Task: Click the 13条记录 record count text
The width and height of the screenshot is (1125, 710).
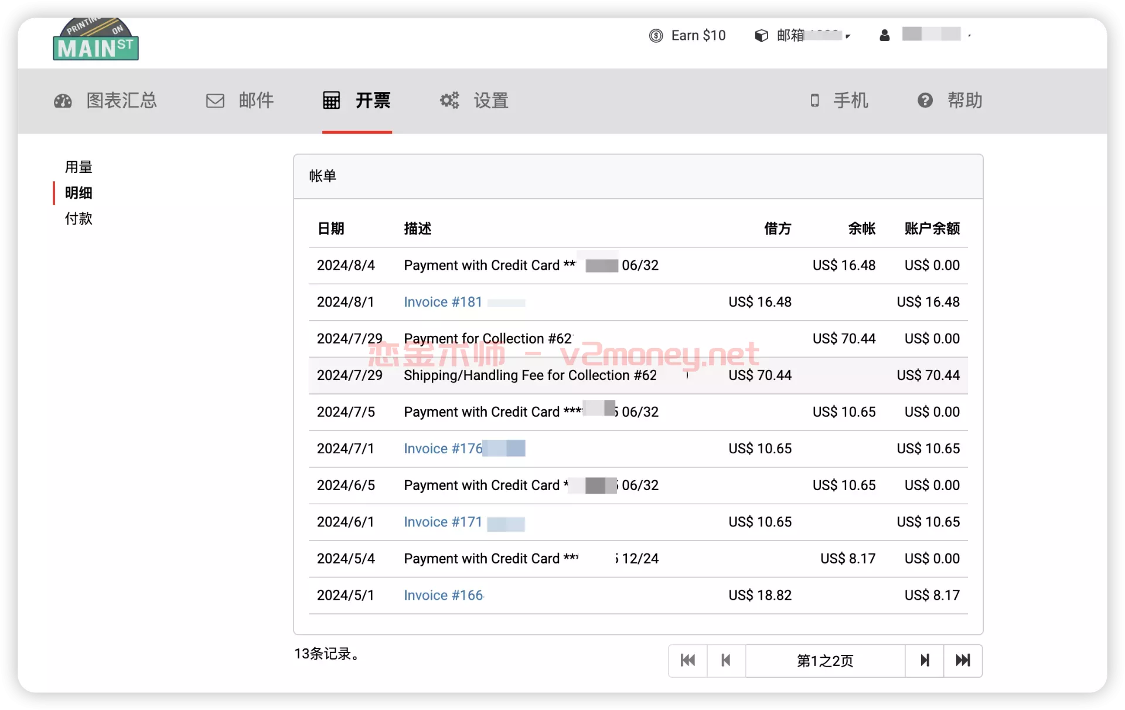Action: point(326,654)
